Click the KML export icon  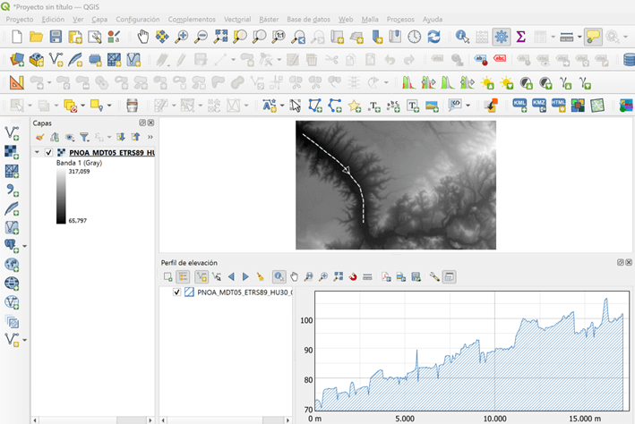pos(520,105)
